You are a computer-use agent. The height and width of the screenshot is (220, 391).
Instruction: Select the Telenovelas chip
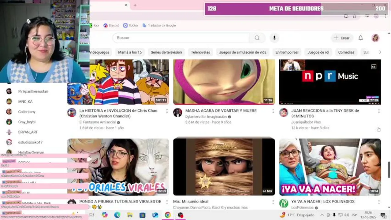pyautogui.click(x=200, y=52)
